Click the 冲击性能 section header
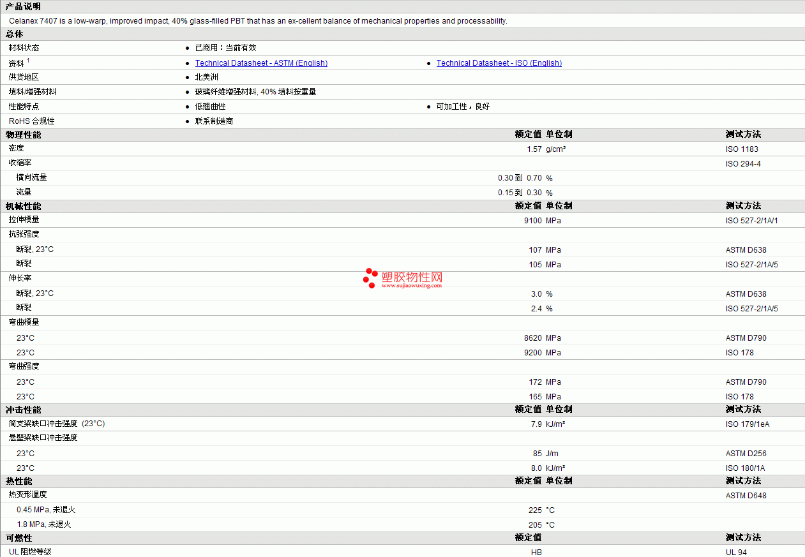This screenshot has height=557, width=805. 23,410
